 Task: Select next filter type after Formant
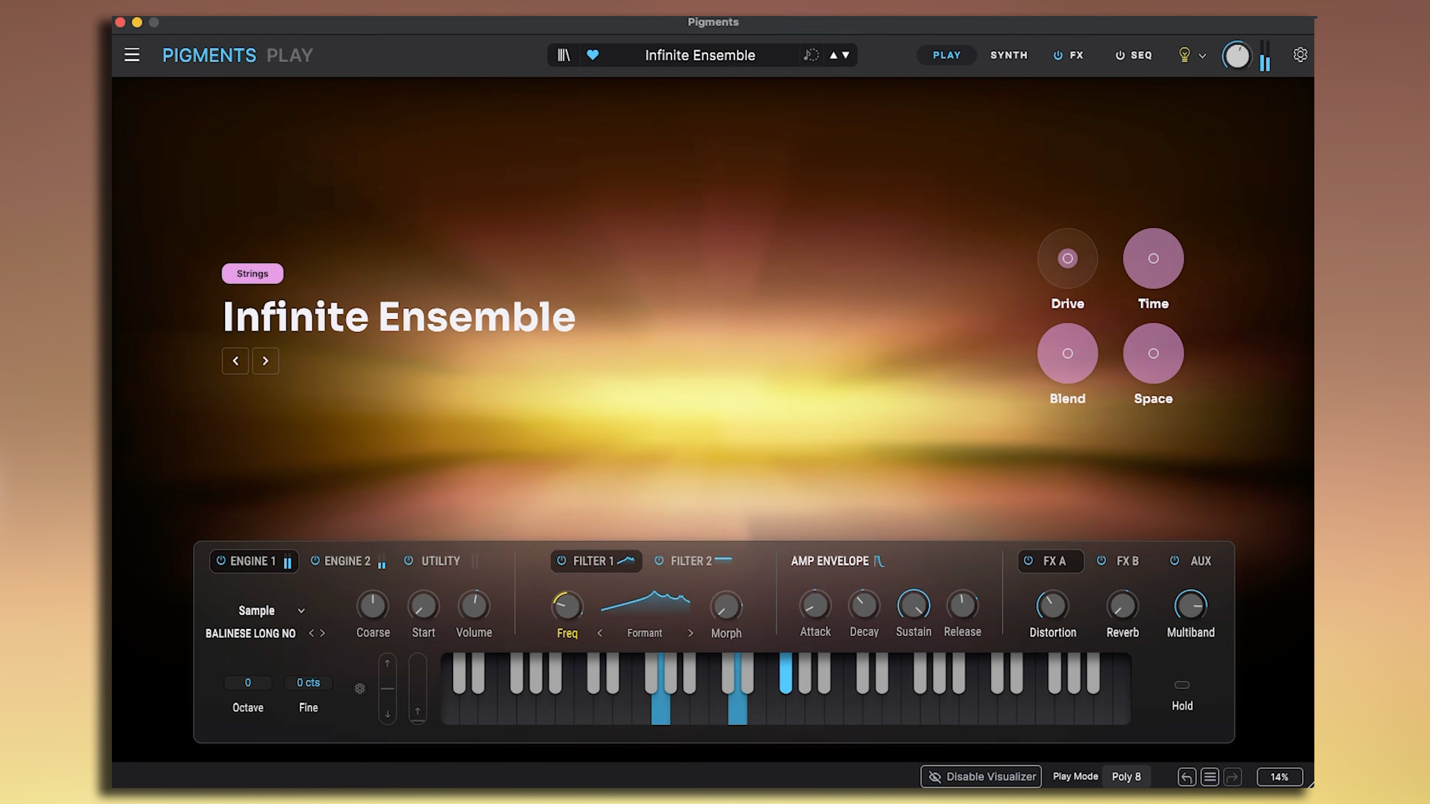tap(690, 633)
